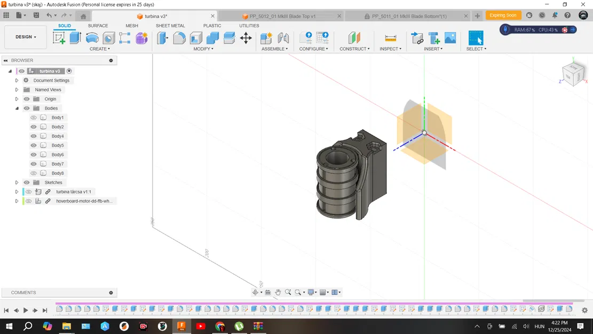
Task: Click the Measure tool under Inspect
Action: click(391, 38)
